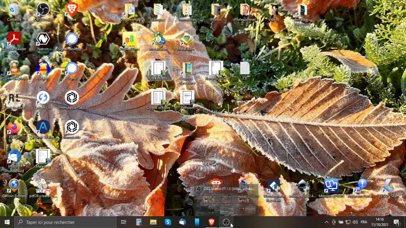Open the notification action center icon
The width and height of the screenshot is (406, 228).
(397, 222)
